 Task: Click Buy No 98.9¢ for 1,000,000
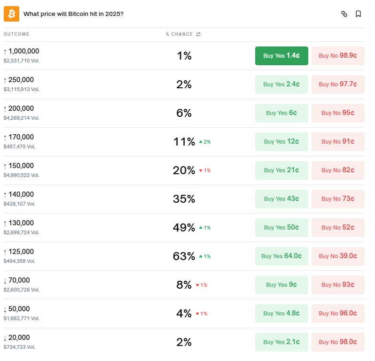(338, 56)
